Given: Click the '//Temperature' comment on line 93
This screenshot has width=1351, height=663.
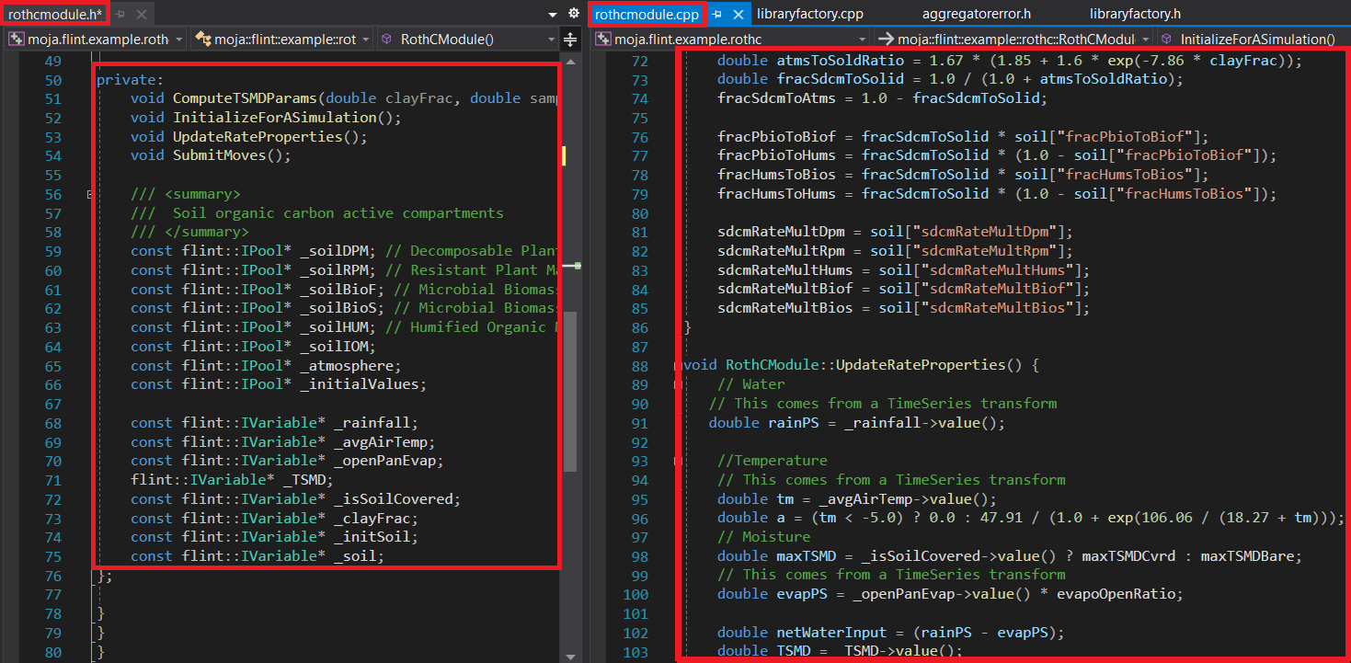Looking at the screenshot, I should [x=773, y=461].
